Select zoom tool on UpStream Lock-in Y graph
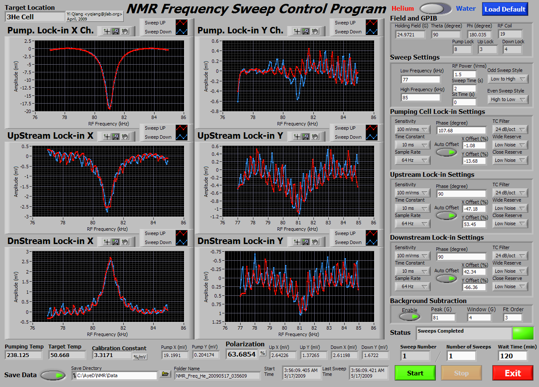The width and height of the screenshot is (539, 387). pyautogui.click(x=306, y=136)
